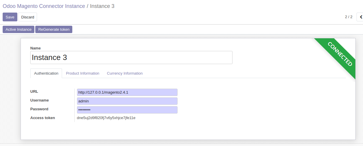Discard changes to the instance
The height and width of the screenshot is (146, 363).
pos(28,17)
